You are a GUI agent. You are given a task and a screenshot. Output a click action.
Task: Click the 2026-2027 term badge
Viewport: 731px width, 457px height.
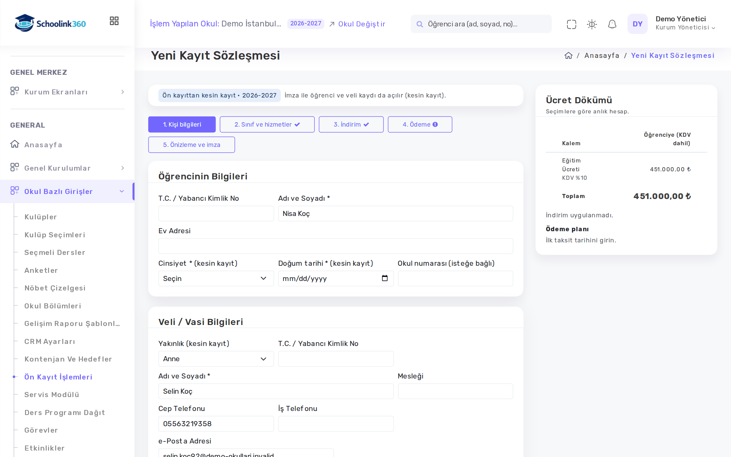[x=306, y=23]
